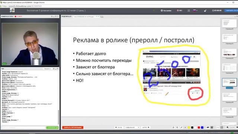Click the slide title Реклама в ролике
The height and width of the screenshot is (134, 238).
134,40
